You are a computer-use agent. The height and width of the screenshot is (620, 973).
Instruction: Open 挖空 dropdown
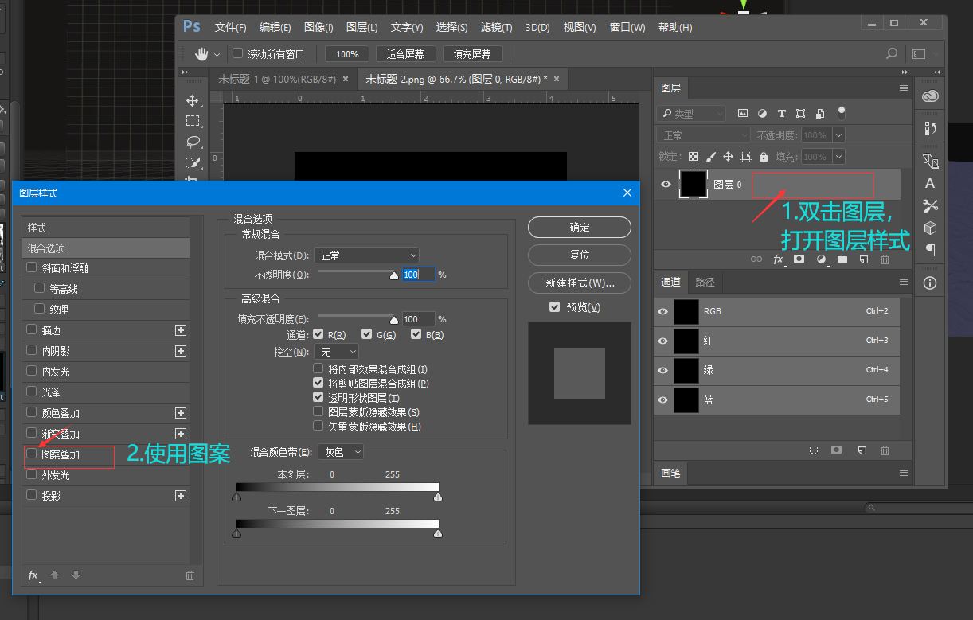[336, 352]
